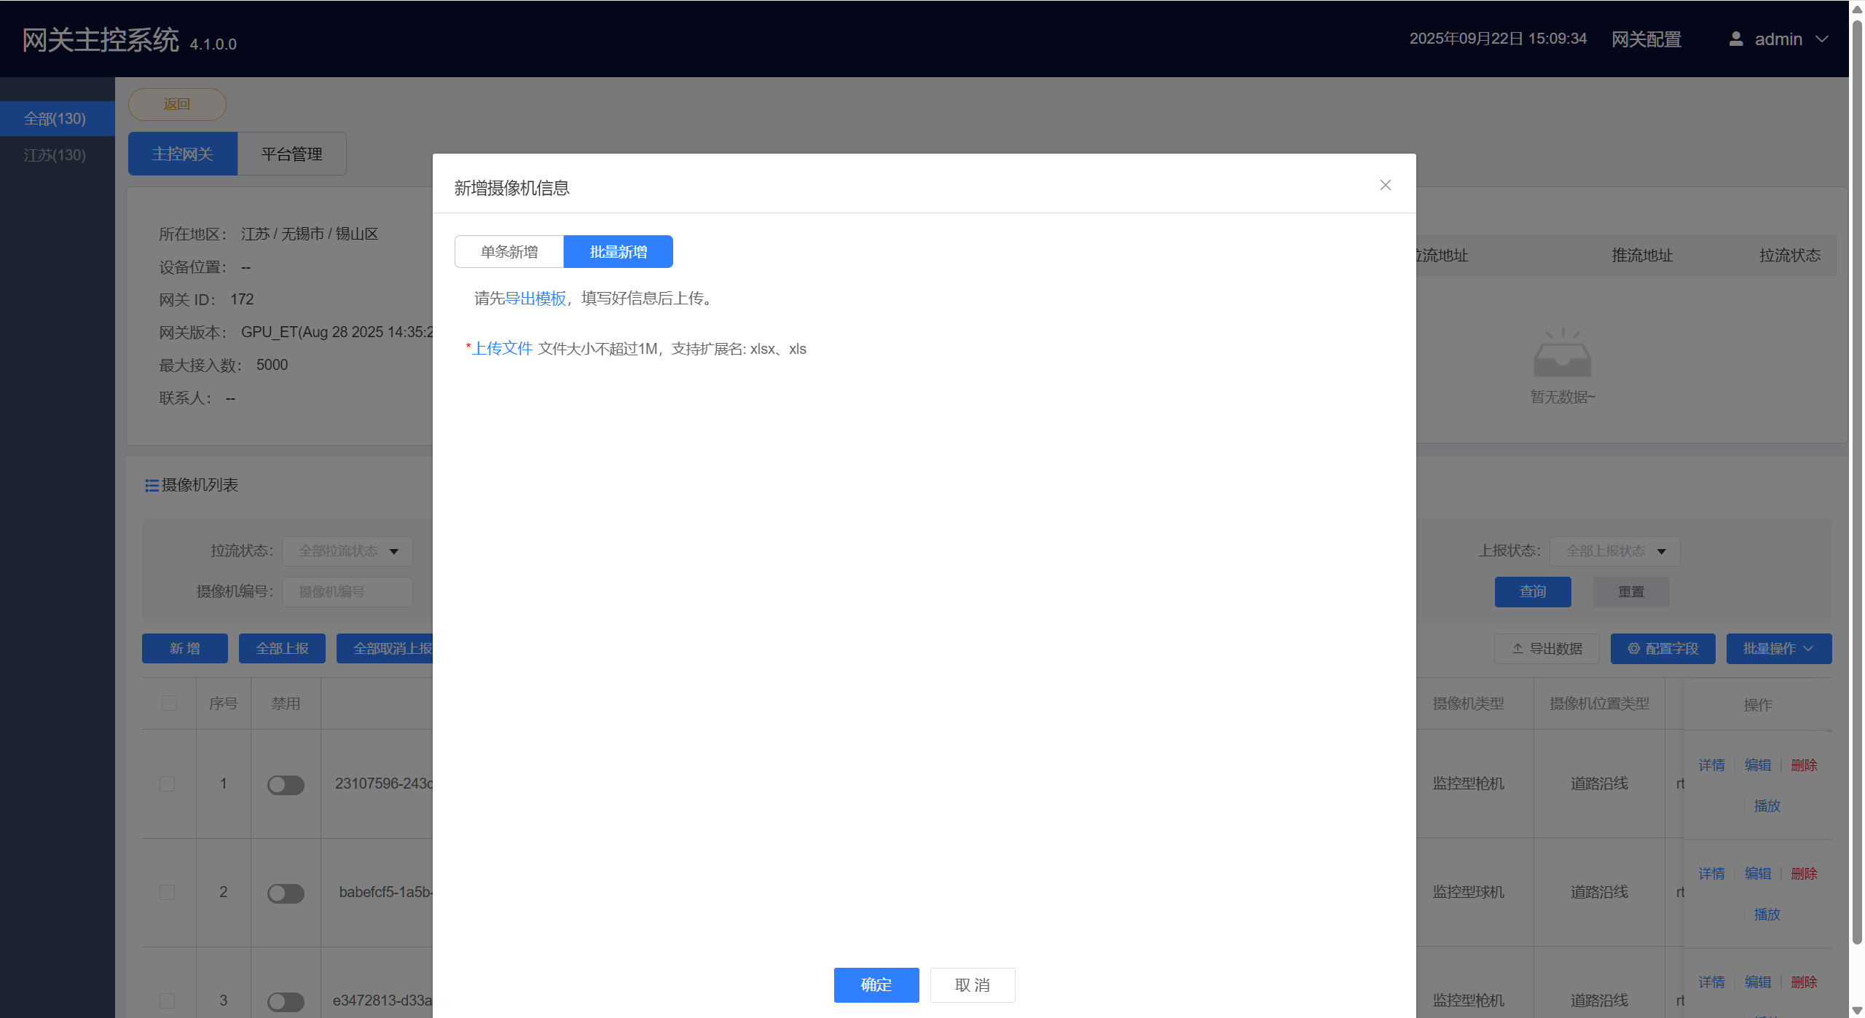Check the checkbox for row 1
Image resolution: width=1865 pixels, height=1018 pixels.
[x=168, y=784]
